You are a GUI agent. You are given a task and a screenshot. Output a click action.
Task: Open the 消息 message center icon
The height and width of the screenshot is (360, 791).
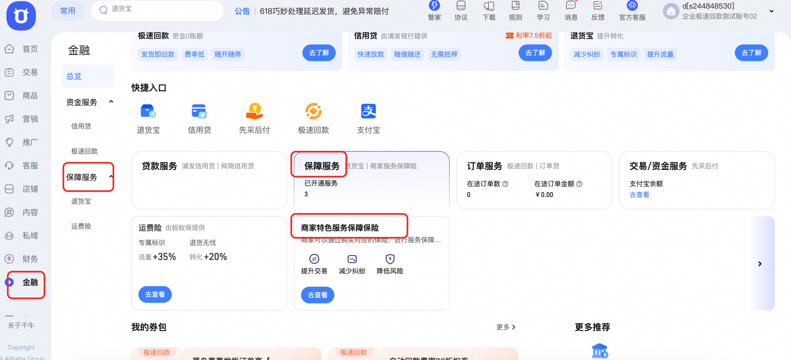[x=571, y=11]
